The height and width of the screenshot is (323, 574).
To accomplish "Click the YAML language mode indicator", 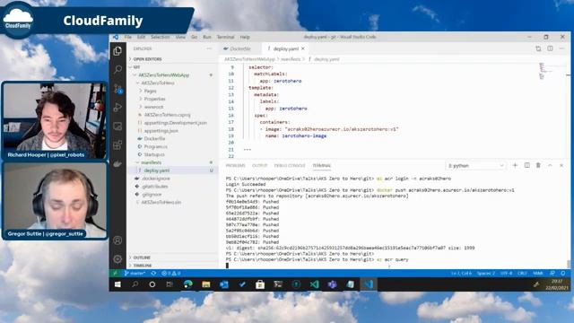I will click(x=538, y=273).
